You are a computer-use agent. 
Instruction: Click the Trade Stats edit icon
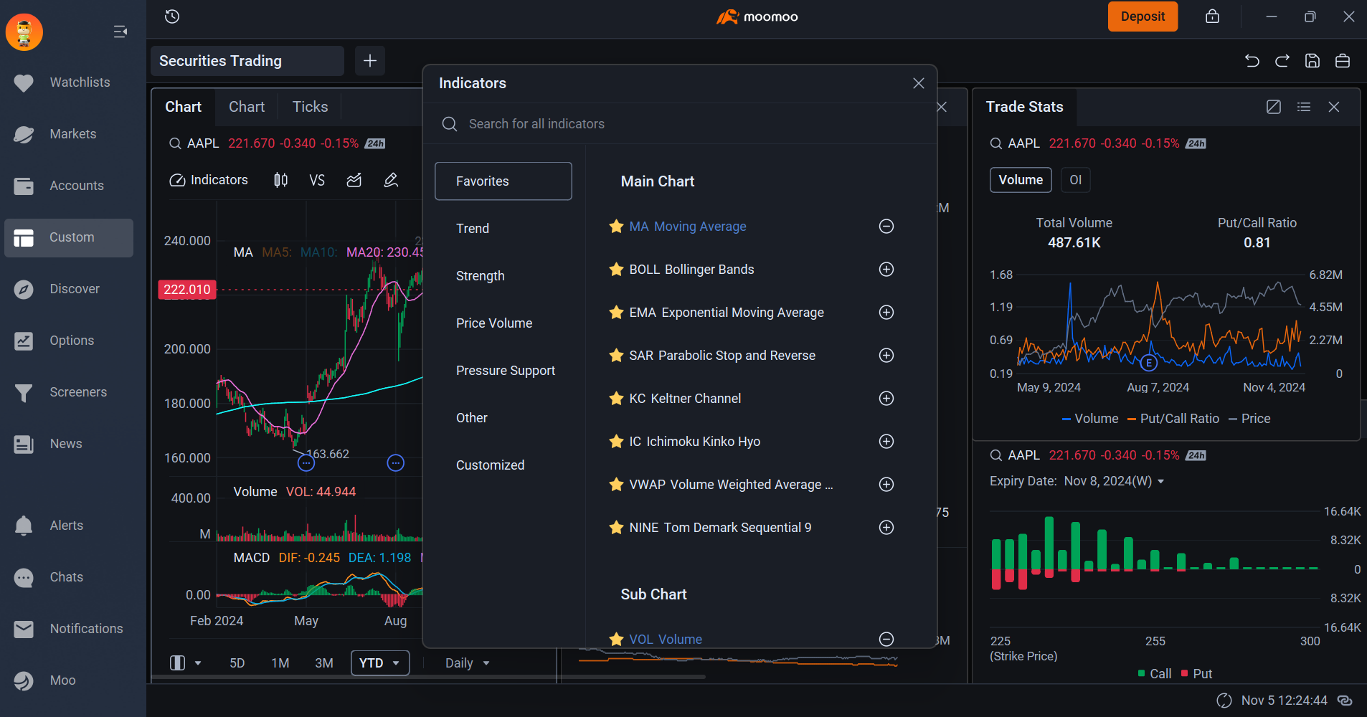(1274, 107)
